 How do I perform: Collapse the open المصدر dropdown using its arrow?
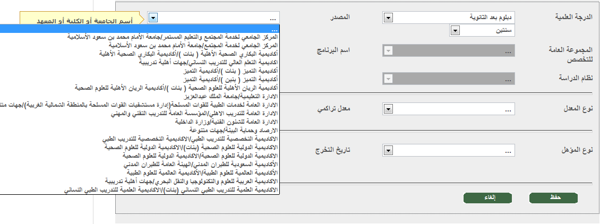[153, 18]
